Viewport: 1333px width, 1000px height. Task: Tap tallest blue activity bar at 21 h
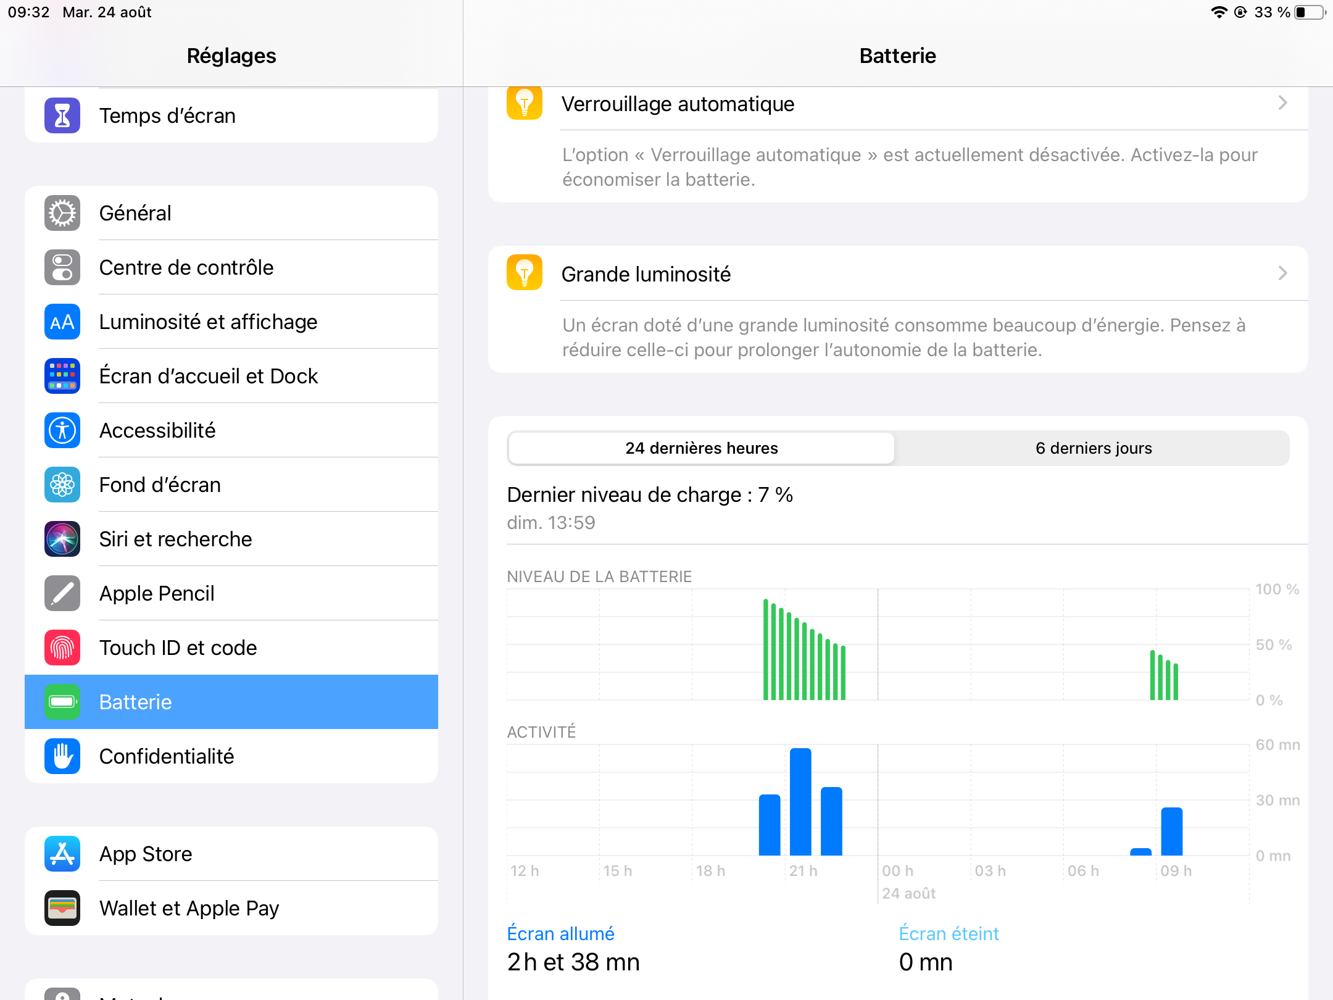(x=800, y=802)
